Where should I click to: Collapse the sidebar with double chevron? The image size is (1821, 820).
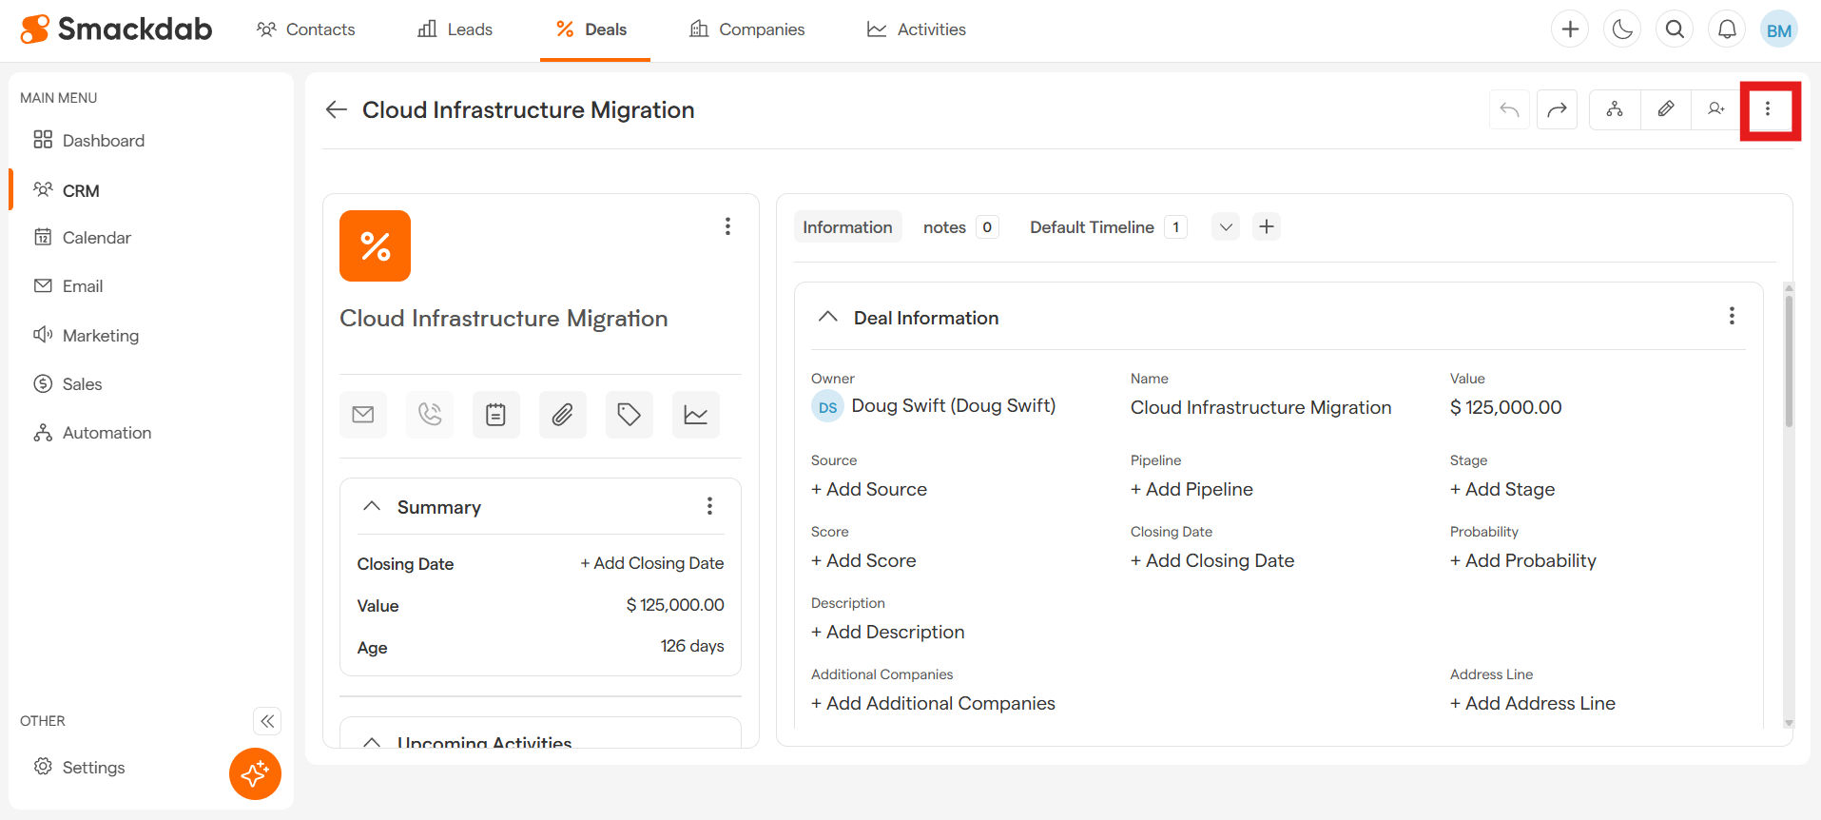267,721
